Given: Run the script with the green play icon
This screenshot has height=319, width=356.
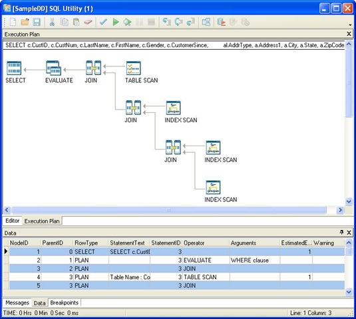Looking at the screenshot, I should tap(116, 22).
